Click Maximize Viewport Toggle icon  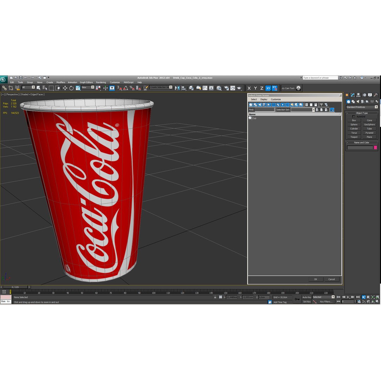pyautogui.click(x=377, y=301)
